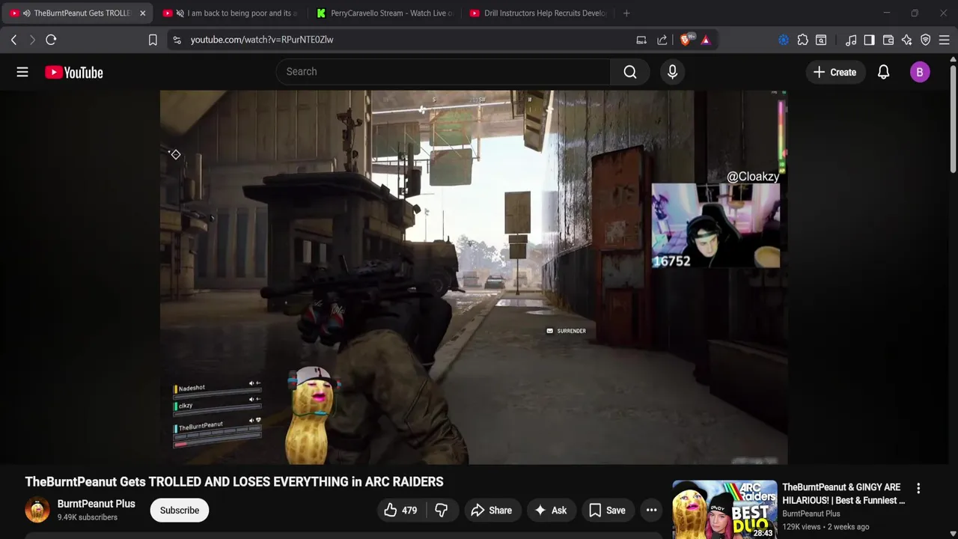The height and width of the screenshot is (539, 958).
Task: Open options for the recommended GINGY video
Action: [x=918, y=488]
